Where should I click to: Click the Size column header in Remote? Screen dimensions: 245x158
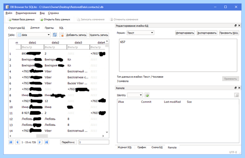click(189, 102)
